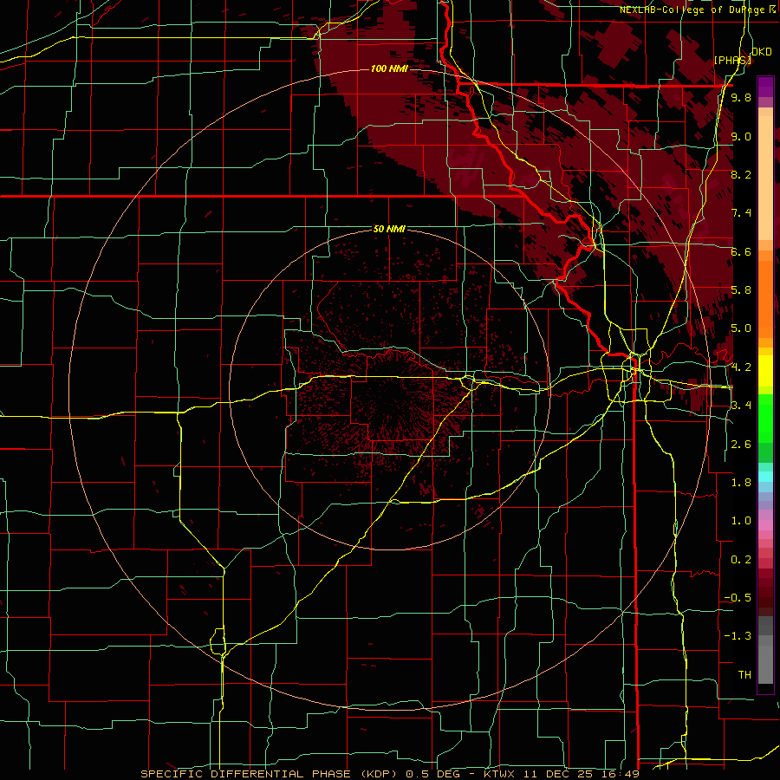Click the 8.2 value on the color scale
This screenshot has width=780, height=780.
coord(741,174)
